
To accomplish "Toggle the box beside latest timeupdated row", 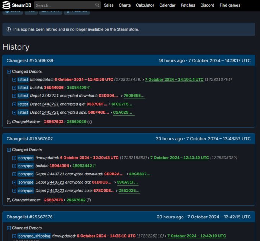I will click(x=14, y=80).
